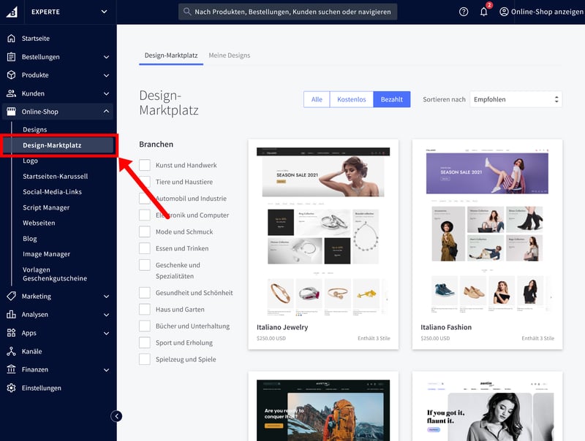This screenshot has height=441, width=585.
Task: Tick the Sport und Erholung checkbox
Action: tap(145, 342)
